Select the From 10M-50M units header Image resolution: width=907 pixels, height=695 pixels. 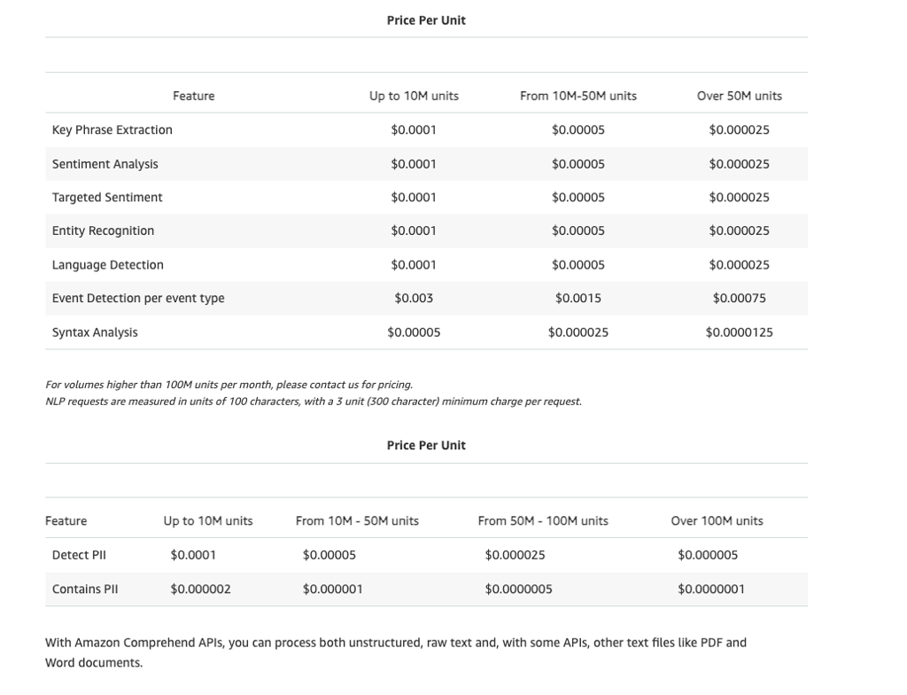[577, 96]
